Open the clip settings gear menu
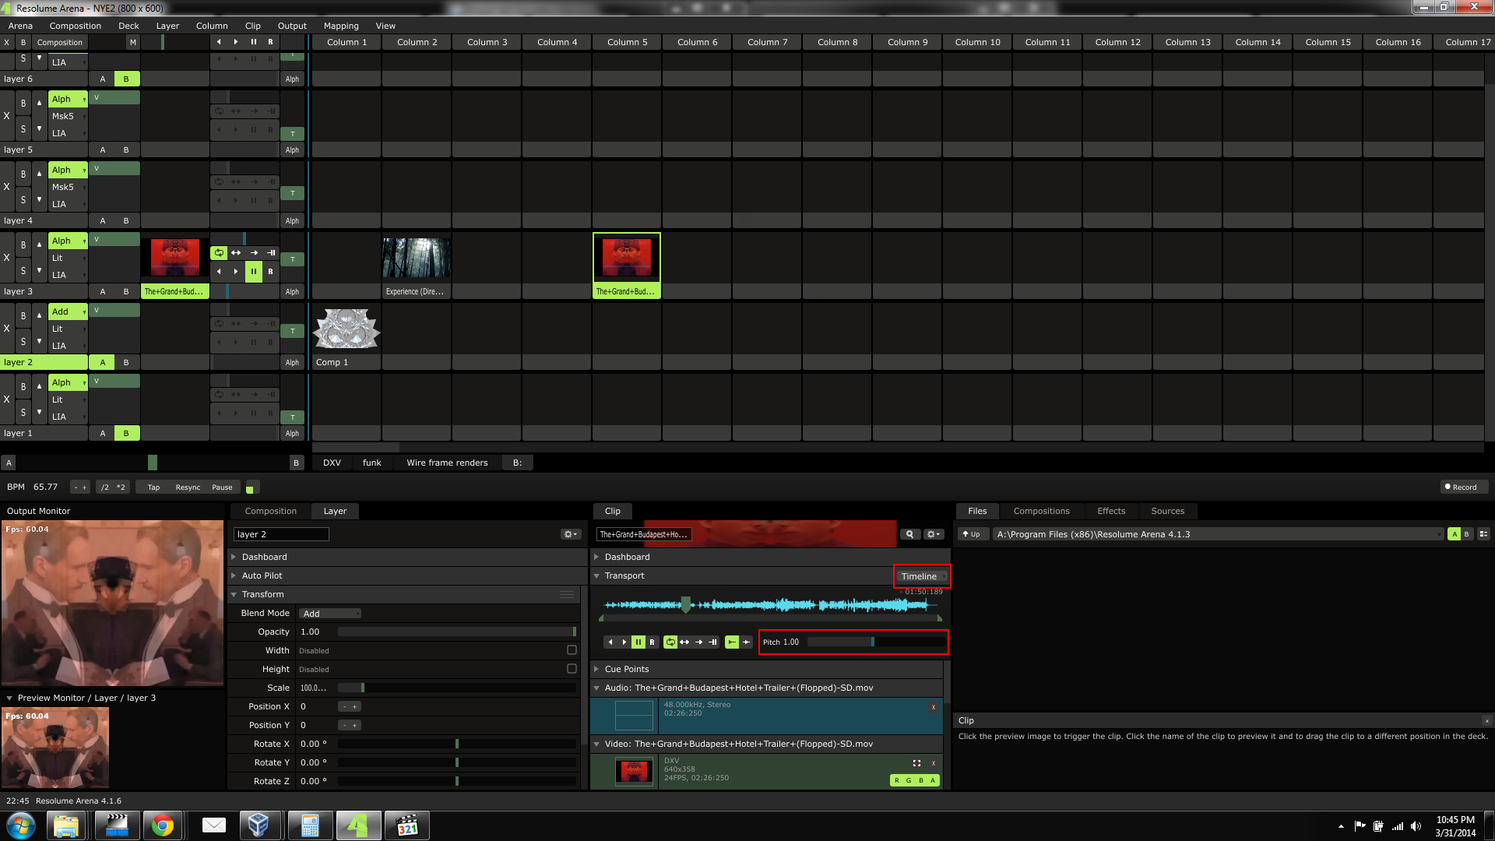 click(933, 534)
